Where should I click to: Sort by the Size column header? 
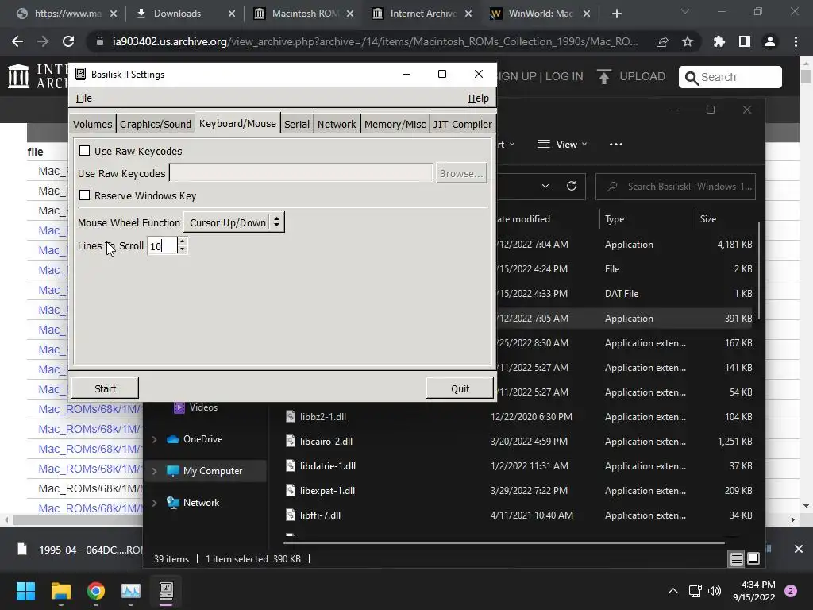(x=708, y=219)
